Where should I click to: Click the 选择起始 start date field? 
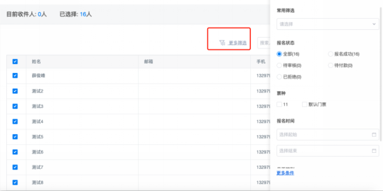tap(327, 134)
